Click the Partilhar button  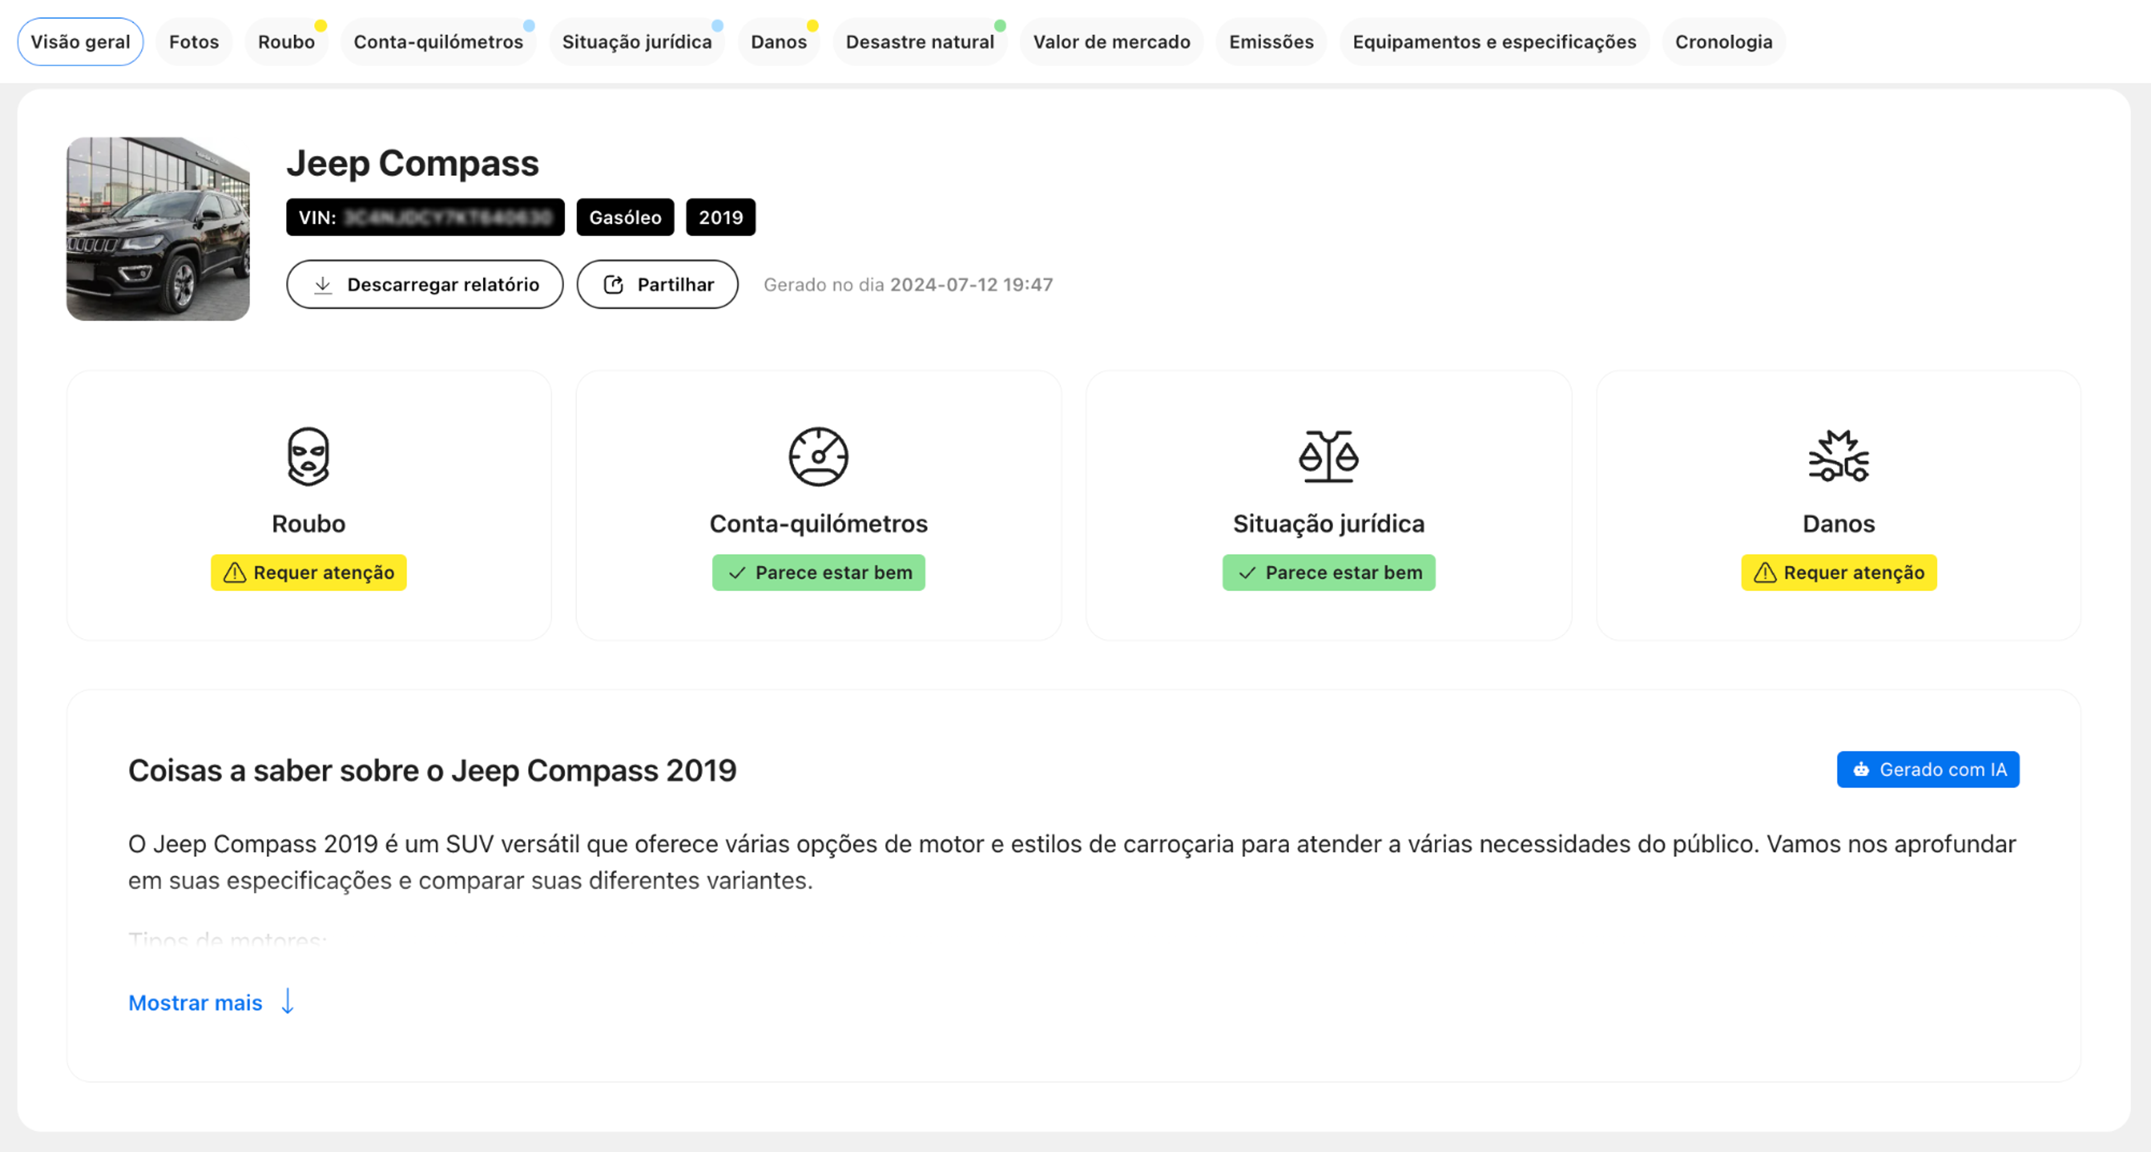pyautogui.click(x=657, y=285)
